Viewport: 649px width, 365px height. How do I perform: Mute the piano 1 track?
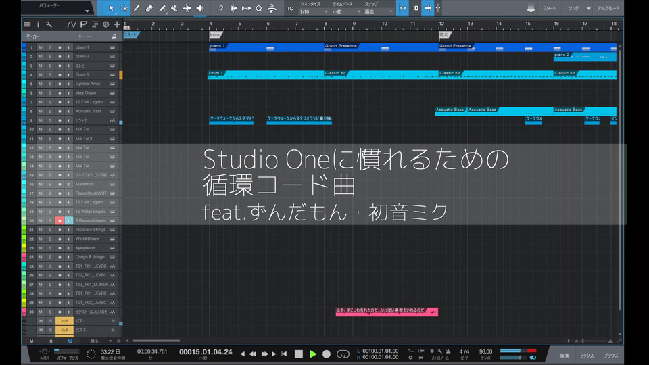point(41,47)
